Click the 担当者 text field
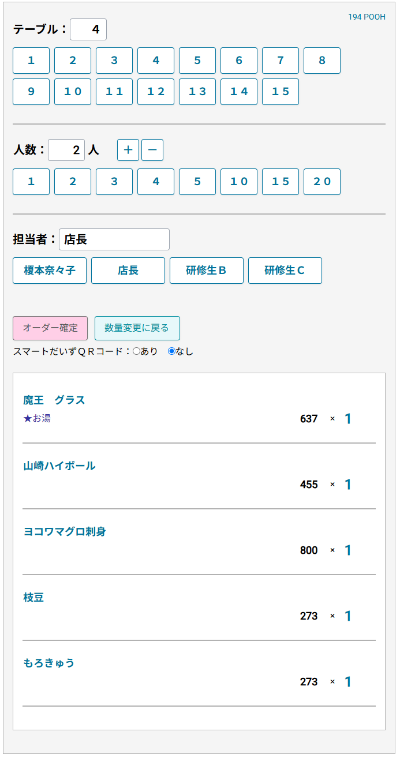The image size is (400, 758). click(114, 239)
